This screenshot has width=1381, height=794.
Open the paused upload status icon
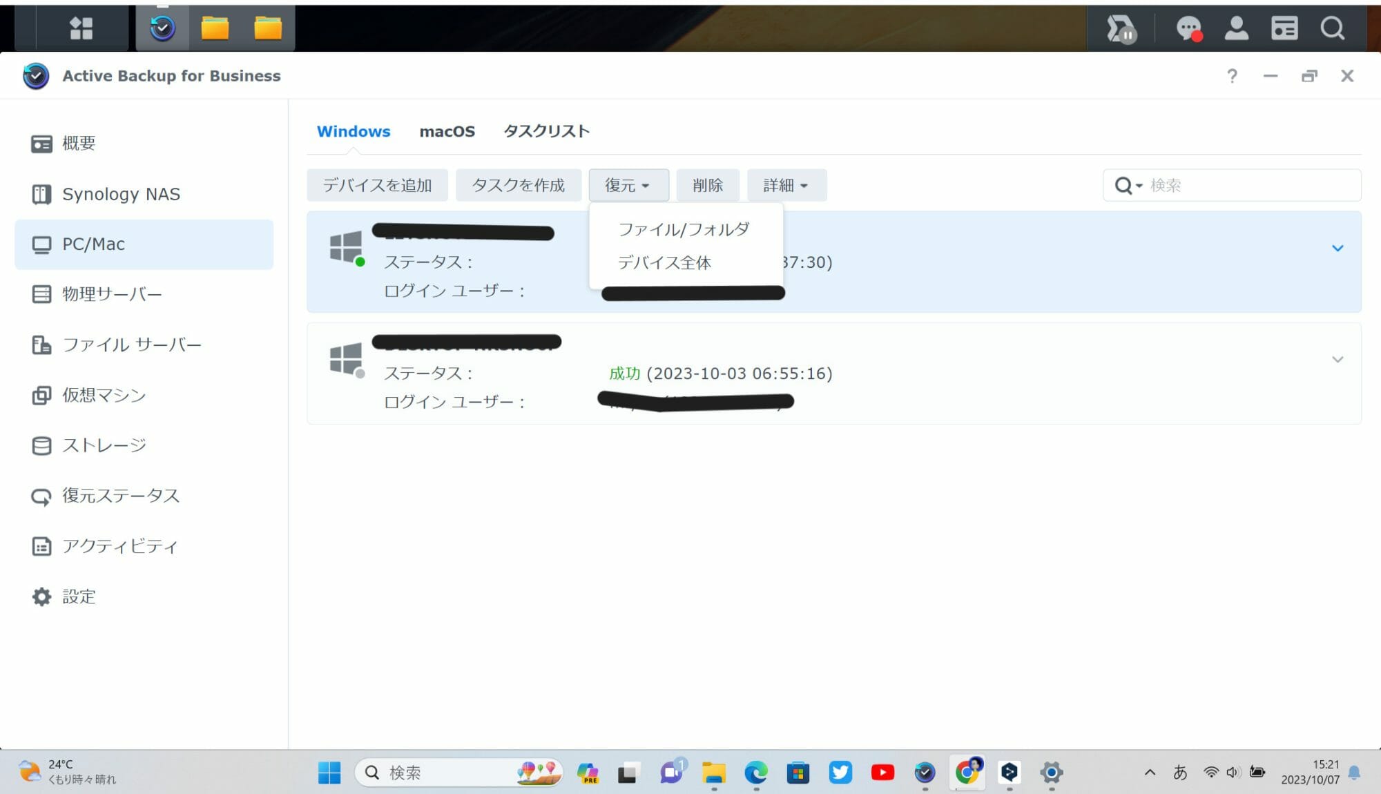tap(1121, 29)
